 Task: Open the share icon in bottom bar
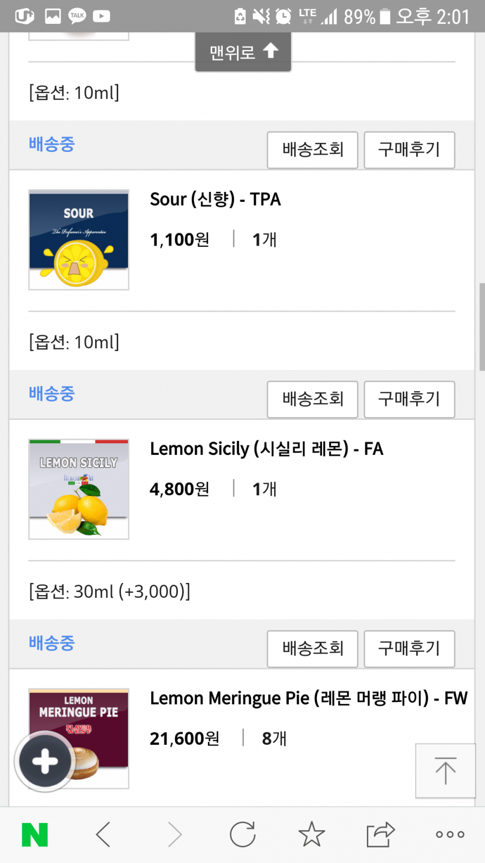[x=380, y=834]
